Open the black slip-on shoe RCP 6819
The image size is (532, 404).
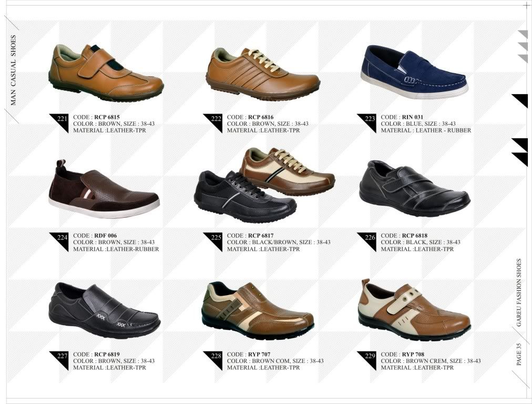[104, 310]
